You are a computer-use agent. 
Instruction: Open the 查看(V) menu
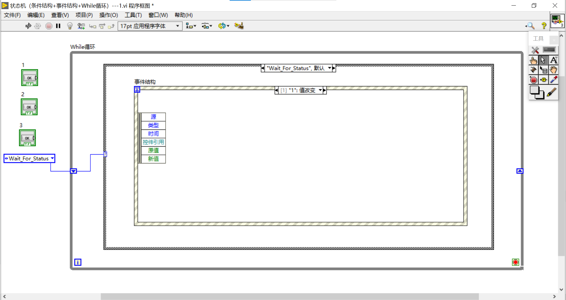coord(60,15)
